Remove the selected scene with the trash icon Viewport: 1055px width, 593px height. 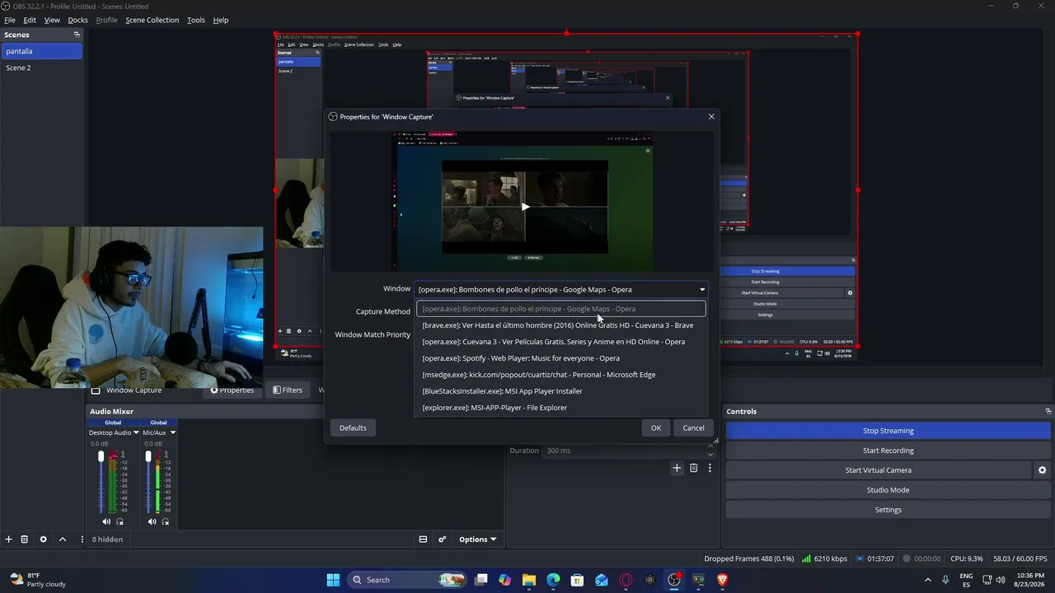point(25,539)
